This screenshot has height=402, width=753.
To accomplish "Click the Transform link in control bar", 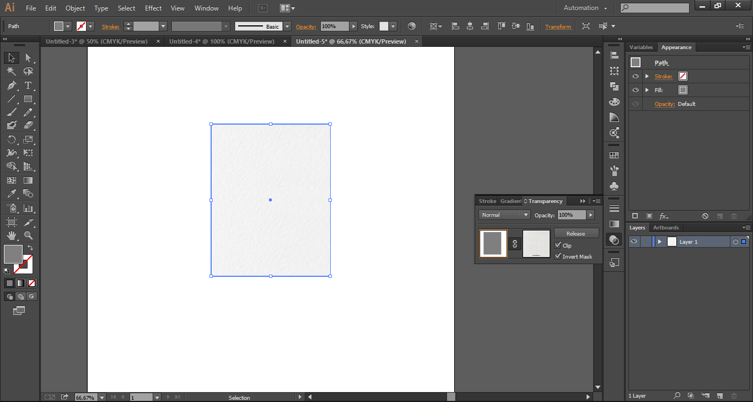I will tap(558, 26).
